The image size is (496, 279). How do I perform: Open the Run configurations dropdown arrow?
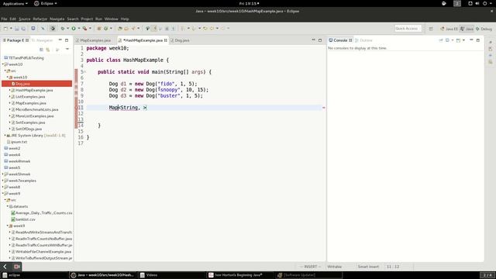coord(78,29)
